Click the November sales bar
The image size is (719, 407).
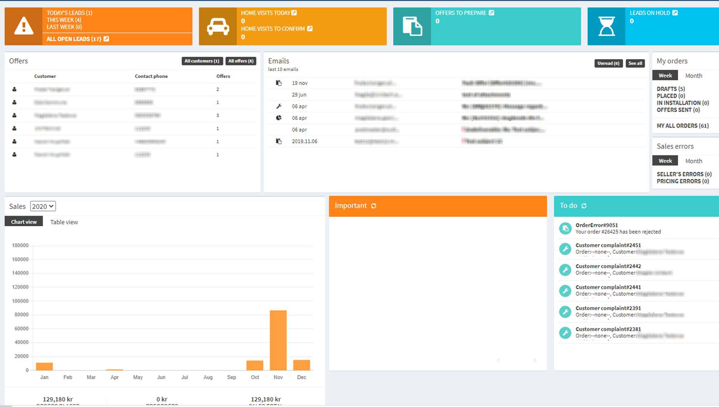278,340
